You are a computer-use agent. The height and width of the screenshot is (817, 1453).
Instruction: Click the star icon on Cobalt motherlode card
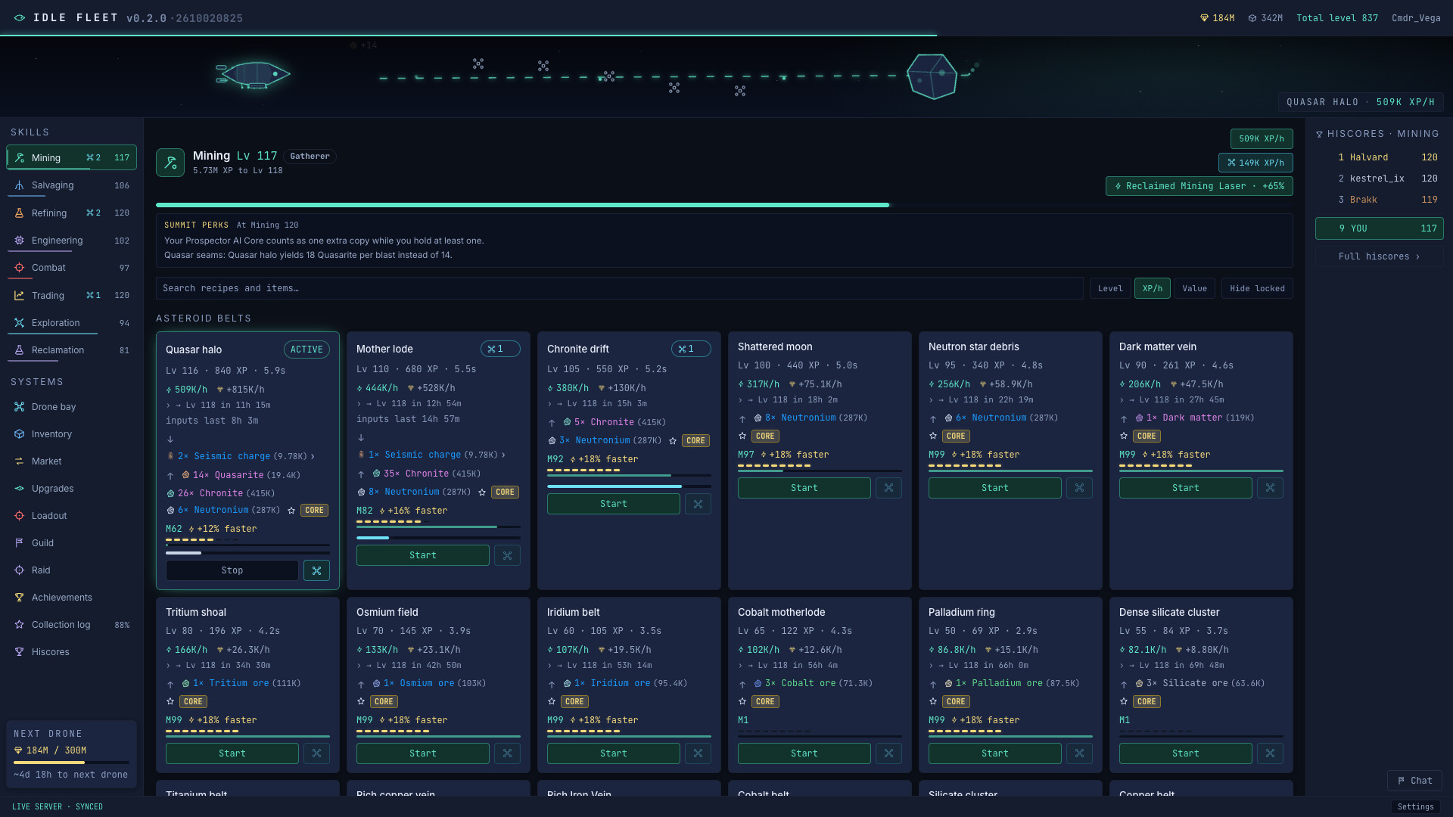(742, 702)
